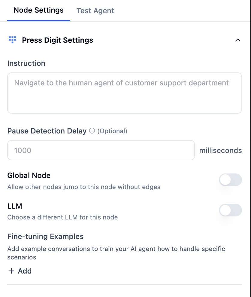Image resolution: width=251 pixels, height=297 pixels.
Task: Select the Node Settings tab
Action: coord(38,10)
